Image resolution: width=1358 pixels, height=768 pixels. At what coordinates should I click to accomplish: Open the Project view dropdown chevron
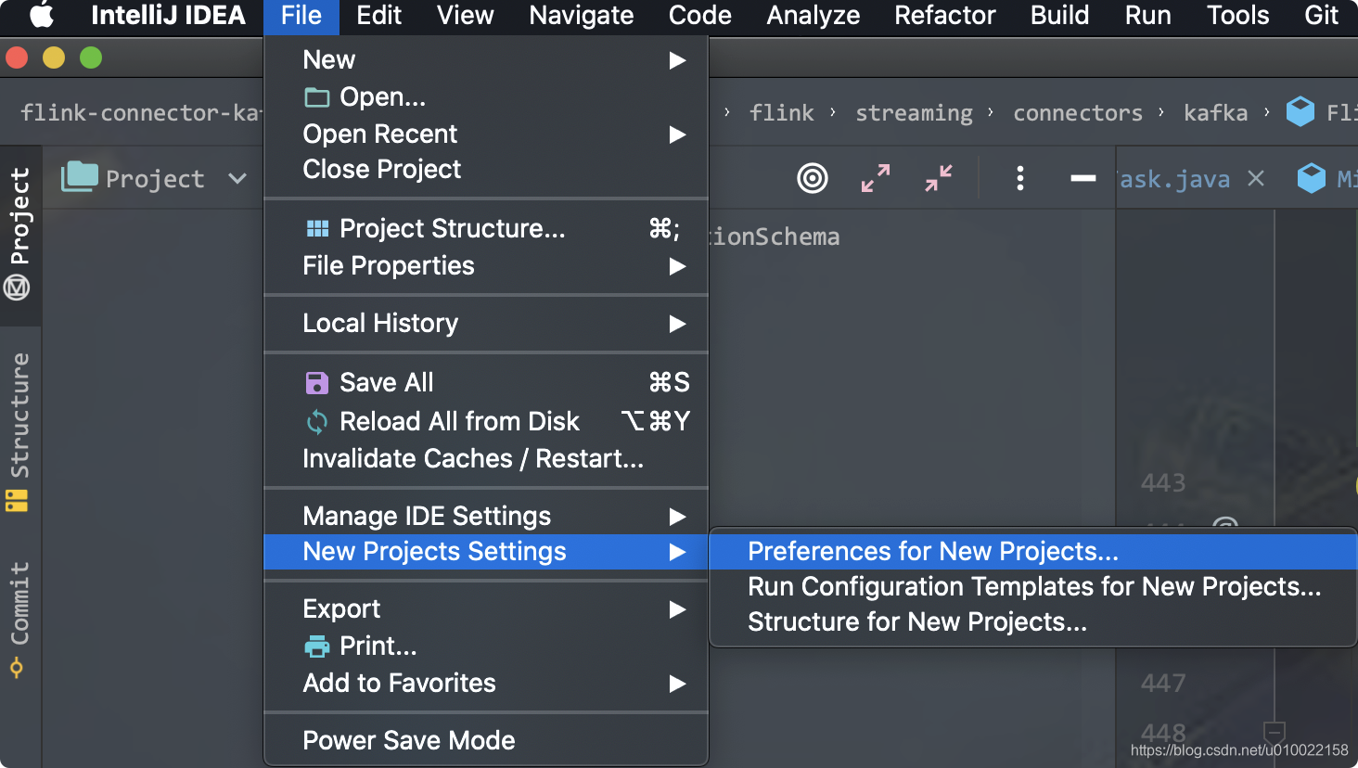coord(237,178)
